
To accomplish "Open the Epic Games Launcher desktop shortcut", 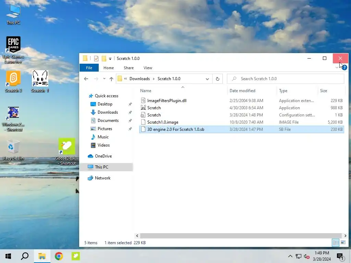I will pyautogui.click(x=13, y=50).
